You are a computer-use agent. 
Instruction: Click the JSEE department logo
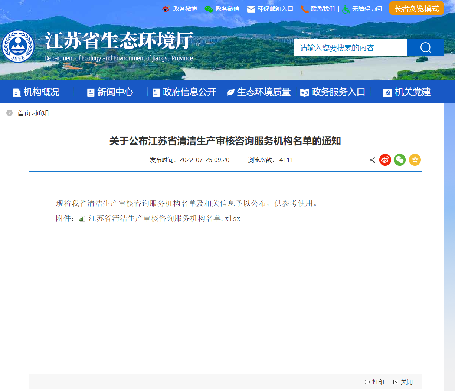coord(18,47)
